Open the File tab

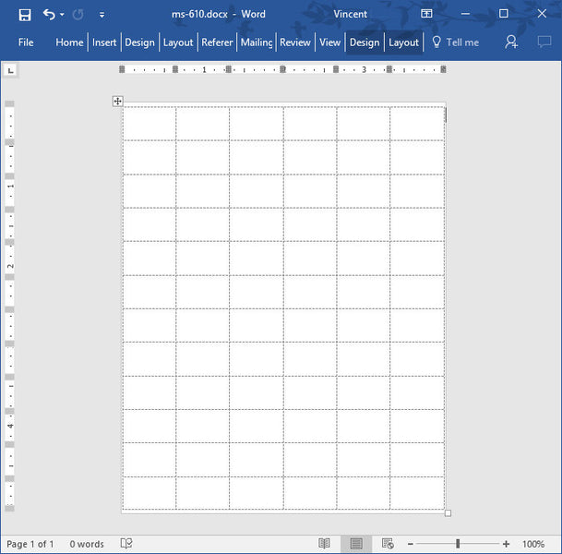pos(26,42)
